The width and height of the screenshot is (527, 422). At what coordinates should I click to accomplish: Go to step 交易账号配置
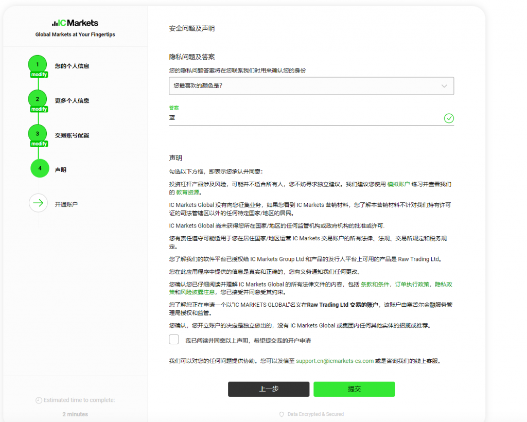(x=72, y=135)
